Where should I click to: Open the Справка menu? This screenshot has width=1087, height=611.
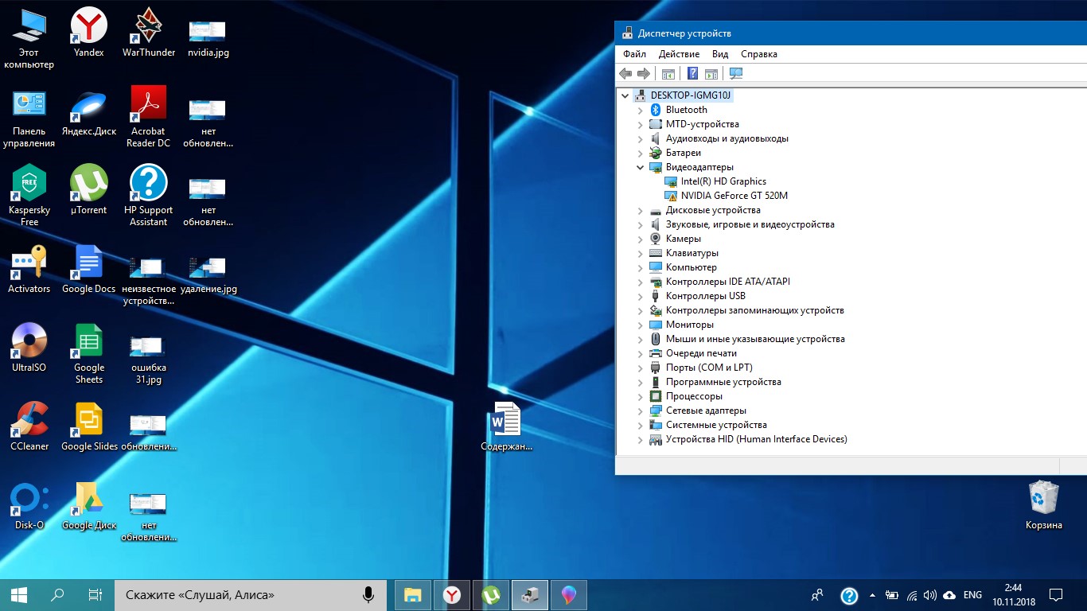pyautogui.click(x=759, y=54)
